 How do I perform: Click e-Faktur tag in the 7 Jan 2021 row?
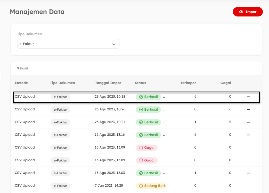[x=60, y=186]
